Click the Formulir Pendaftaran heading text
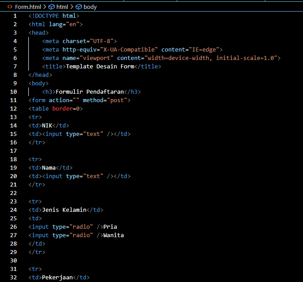 click(89, 92)
